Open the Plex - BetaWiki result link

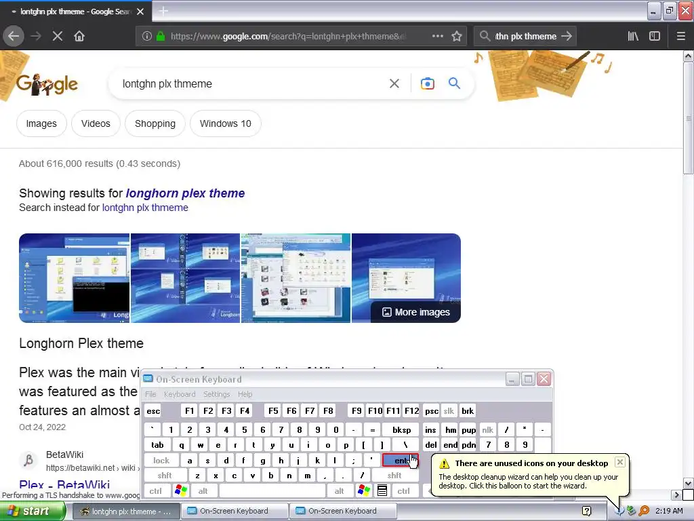tap(64, 484)
